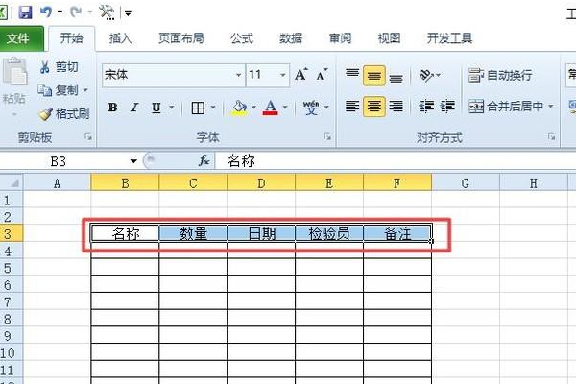Open the Undo history dropdown arrow
576x384 pixels.
pyautogui.click(x=60, y=12)
